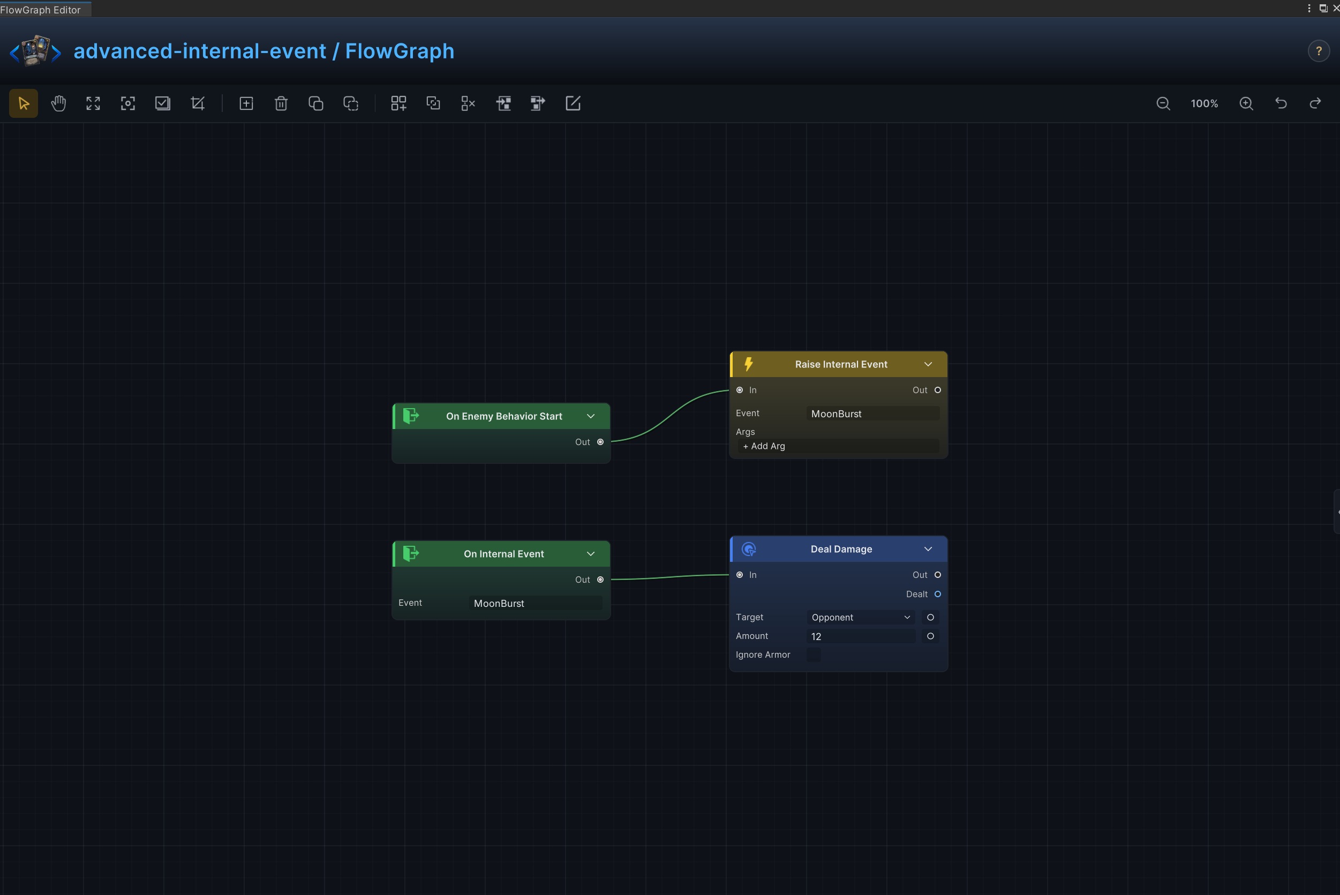The image size is (1340, 895).
Task: Click the fit-to-screen expand arrows icon
Action: (x=93, y=103)
